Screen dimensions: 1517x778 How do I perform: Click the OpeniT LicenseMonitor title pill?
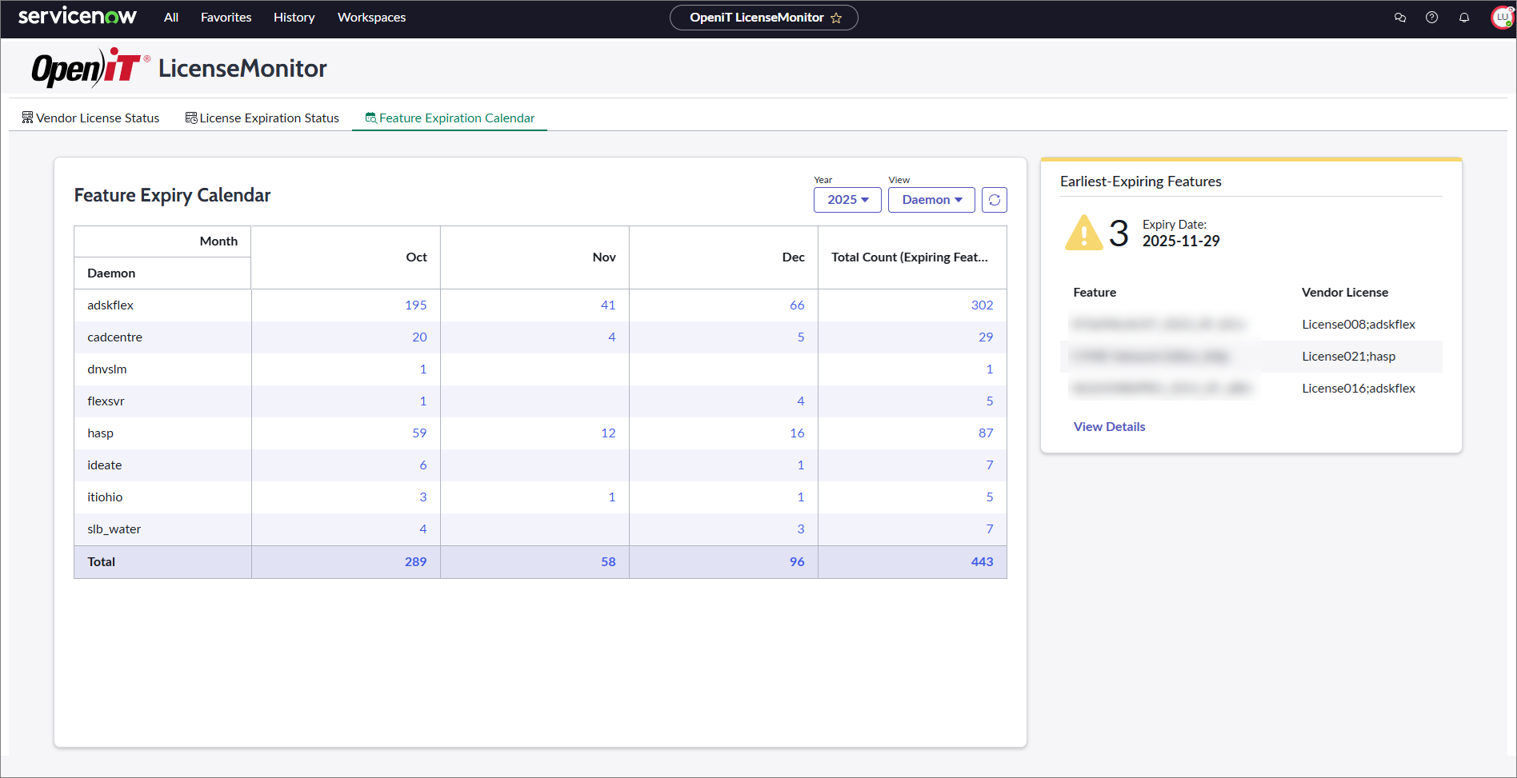click(764, 18)
